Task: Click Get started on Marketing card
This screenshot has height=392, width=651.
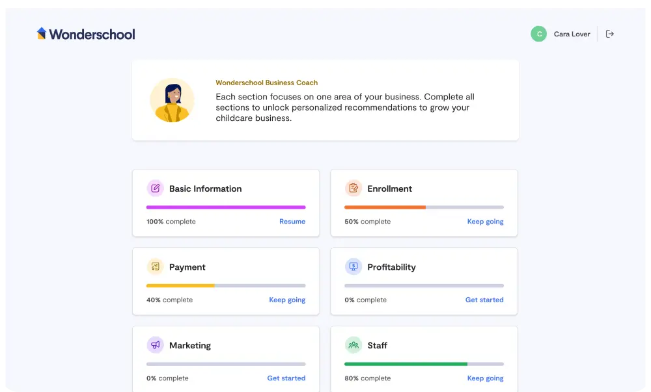Action: click(x=286, y=378)
